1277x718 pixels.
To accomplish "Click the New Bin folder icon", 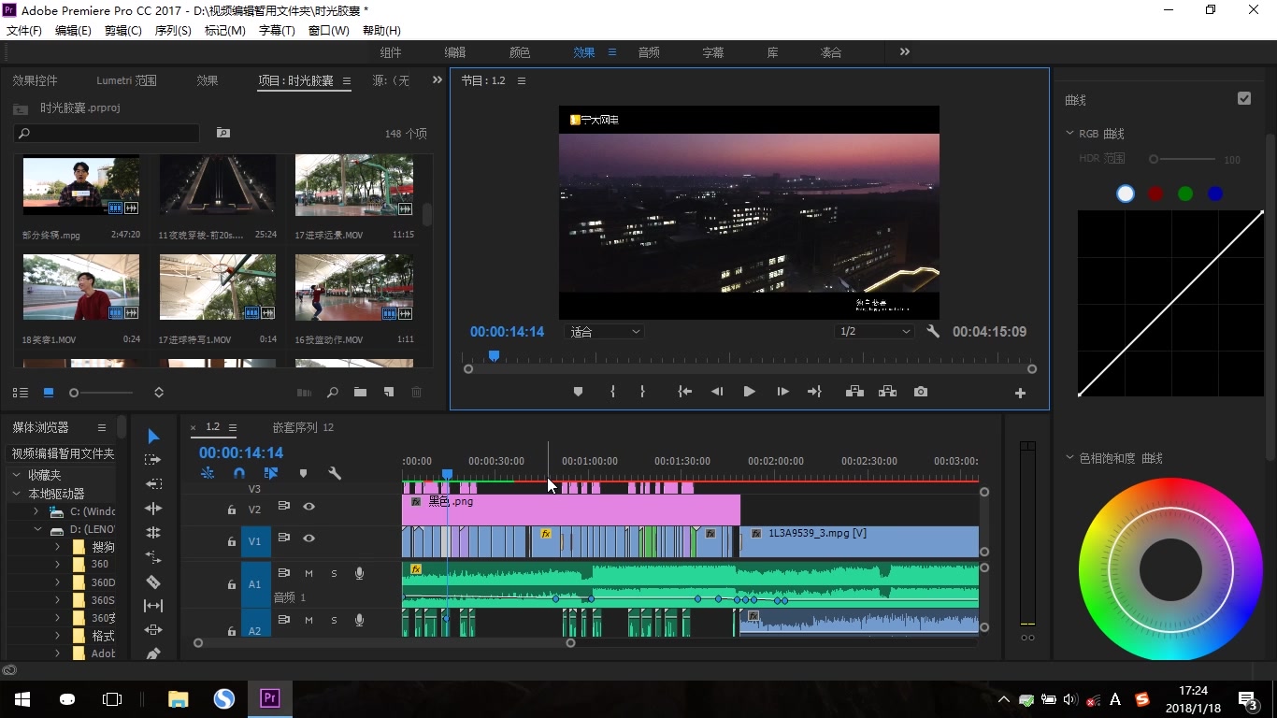I will 360,393.
